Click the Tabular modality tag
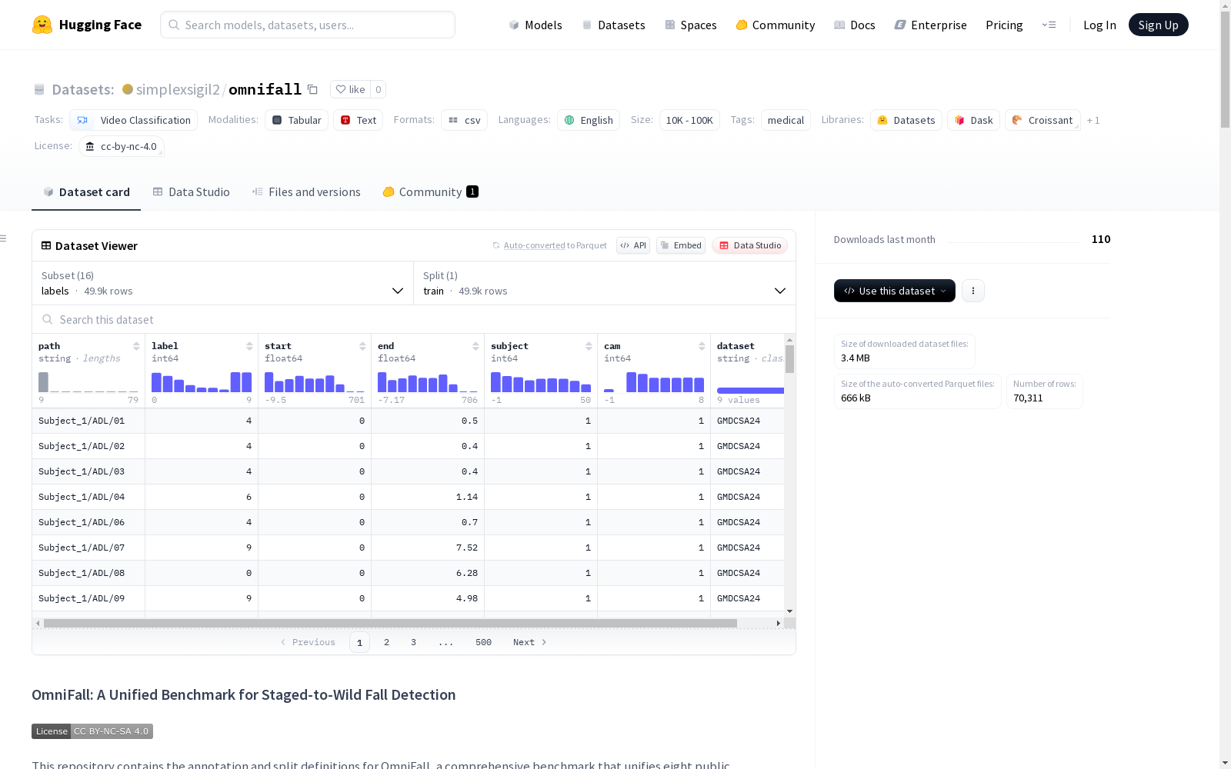Viewport: 1231px width, 769px height. click(297, 120)
